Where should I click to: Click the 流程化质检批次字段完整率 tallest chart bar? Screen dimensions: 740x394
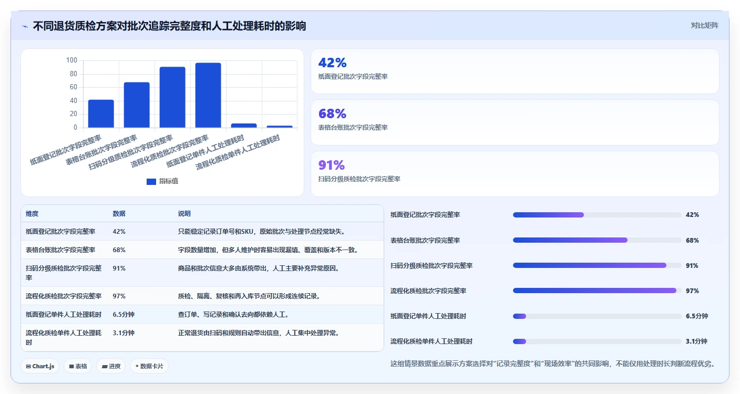click(x=208, y=95)
